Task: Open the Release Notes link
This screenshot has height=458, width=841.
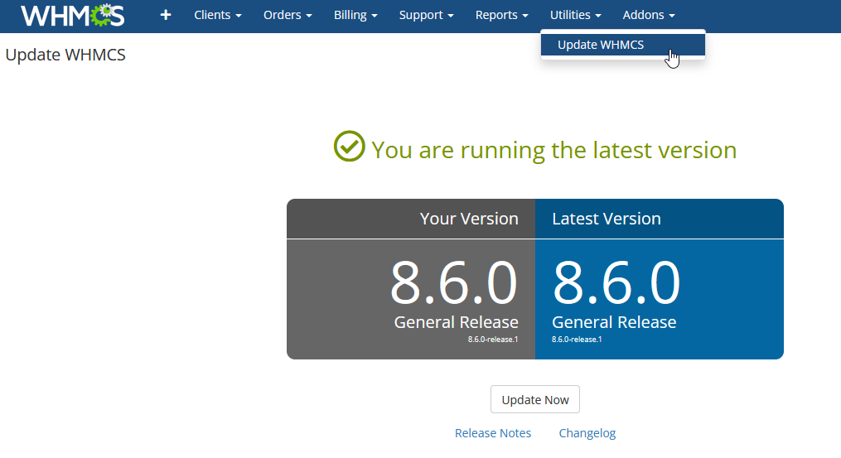Action: pos(493,433)
